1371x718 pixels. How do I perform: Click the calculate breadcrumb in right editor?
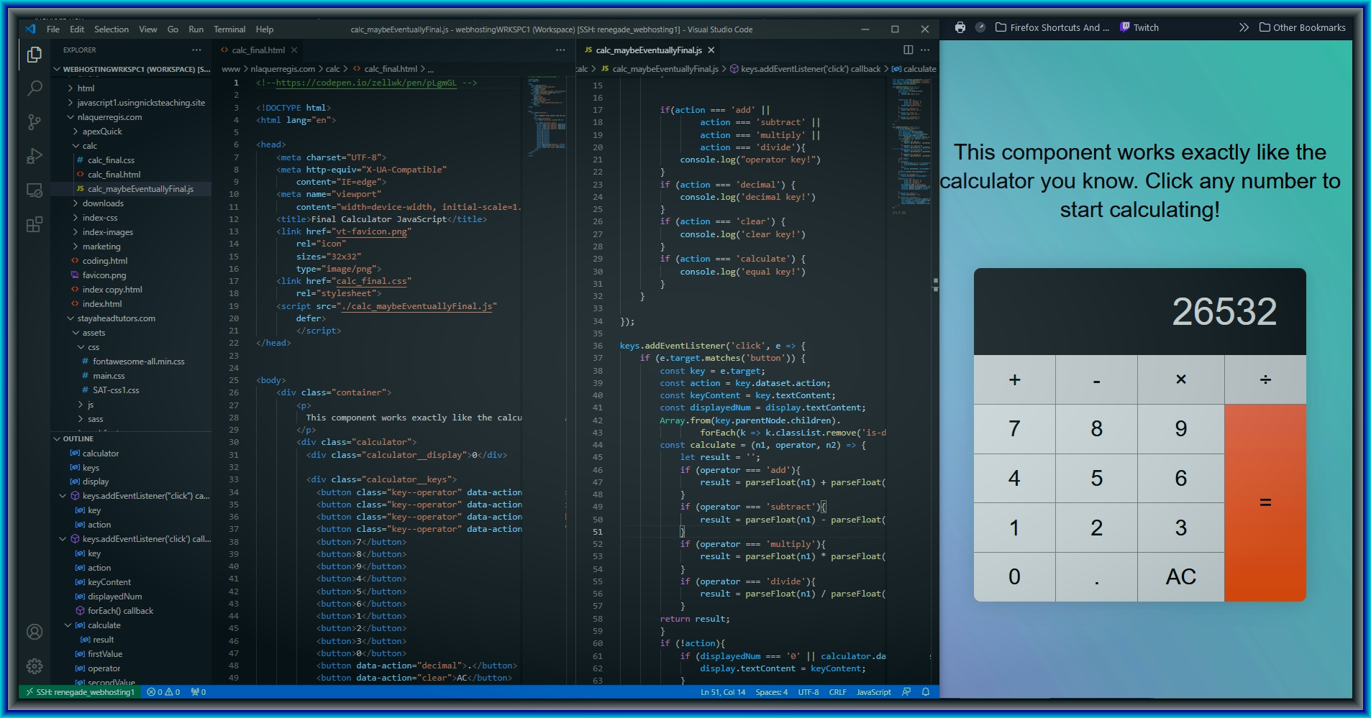click(x=914, y=69)
